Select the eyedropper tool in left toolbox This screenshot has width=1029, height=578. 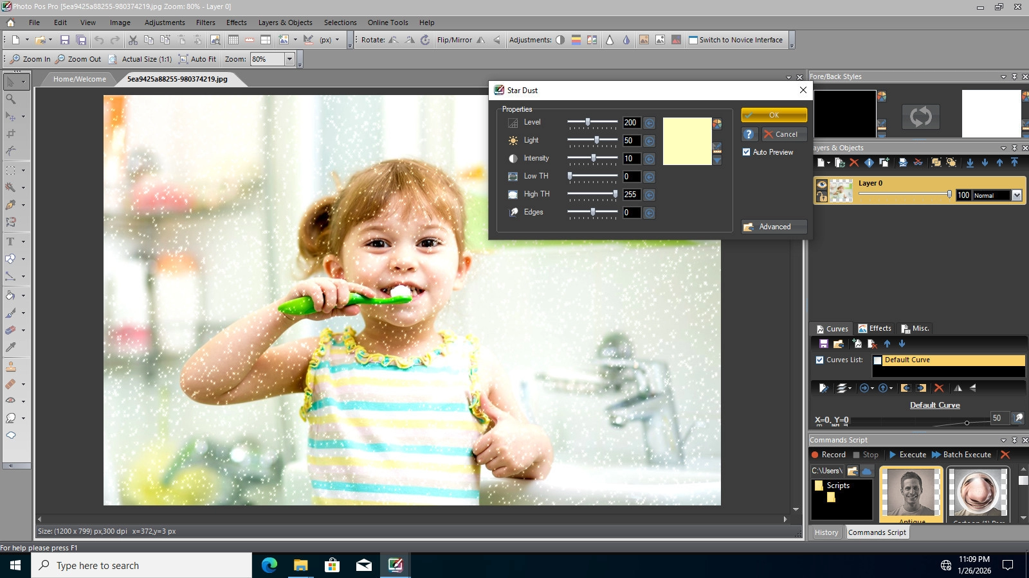pos(11,347)
